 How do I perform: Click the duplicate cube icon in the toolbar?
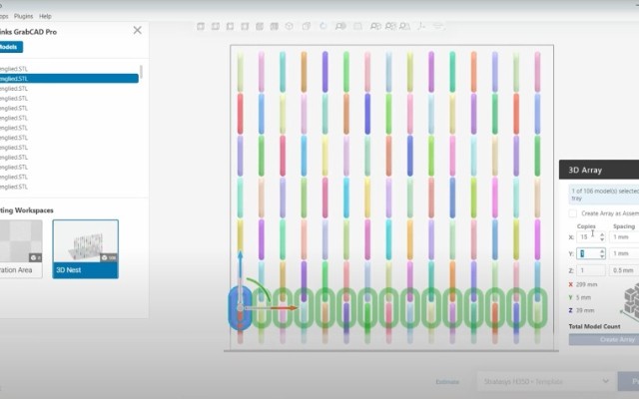point(307,27)
